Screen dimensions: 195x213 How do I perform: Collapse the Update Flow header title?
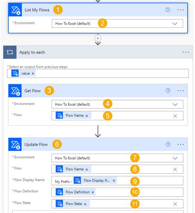pos(36,144)
